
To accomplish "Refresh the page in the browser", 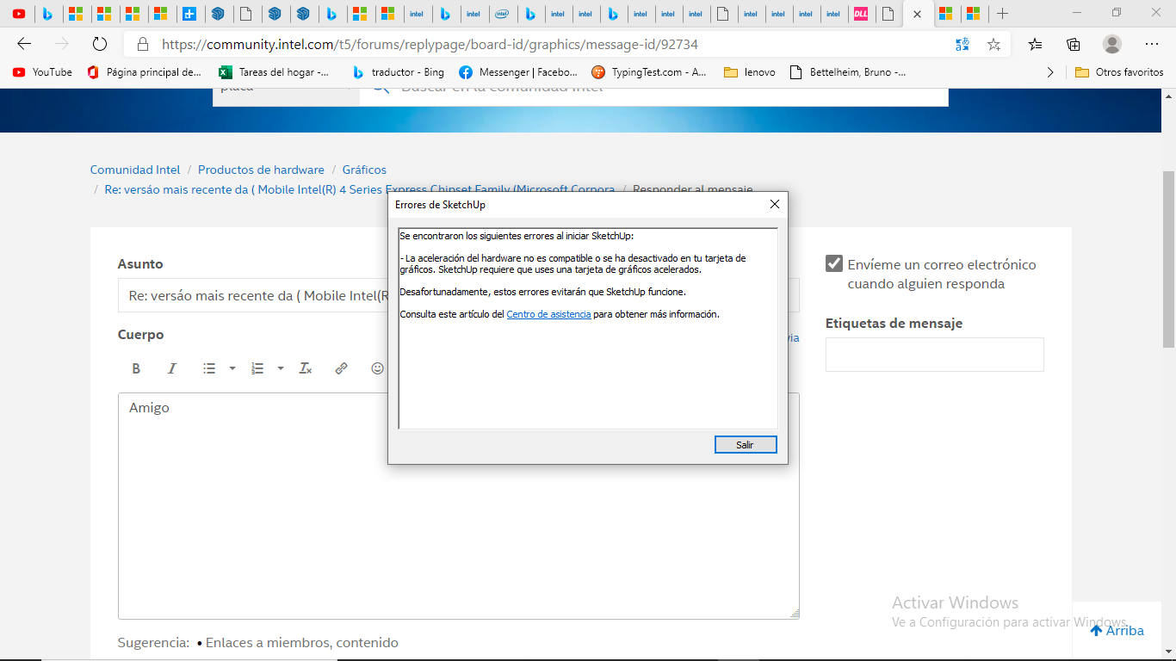I will (x=99, y=44).
